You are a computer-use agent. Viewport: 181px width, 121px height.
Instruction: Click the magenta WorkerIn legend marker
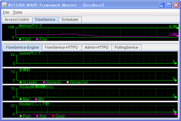coord(44,82)
